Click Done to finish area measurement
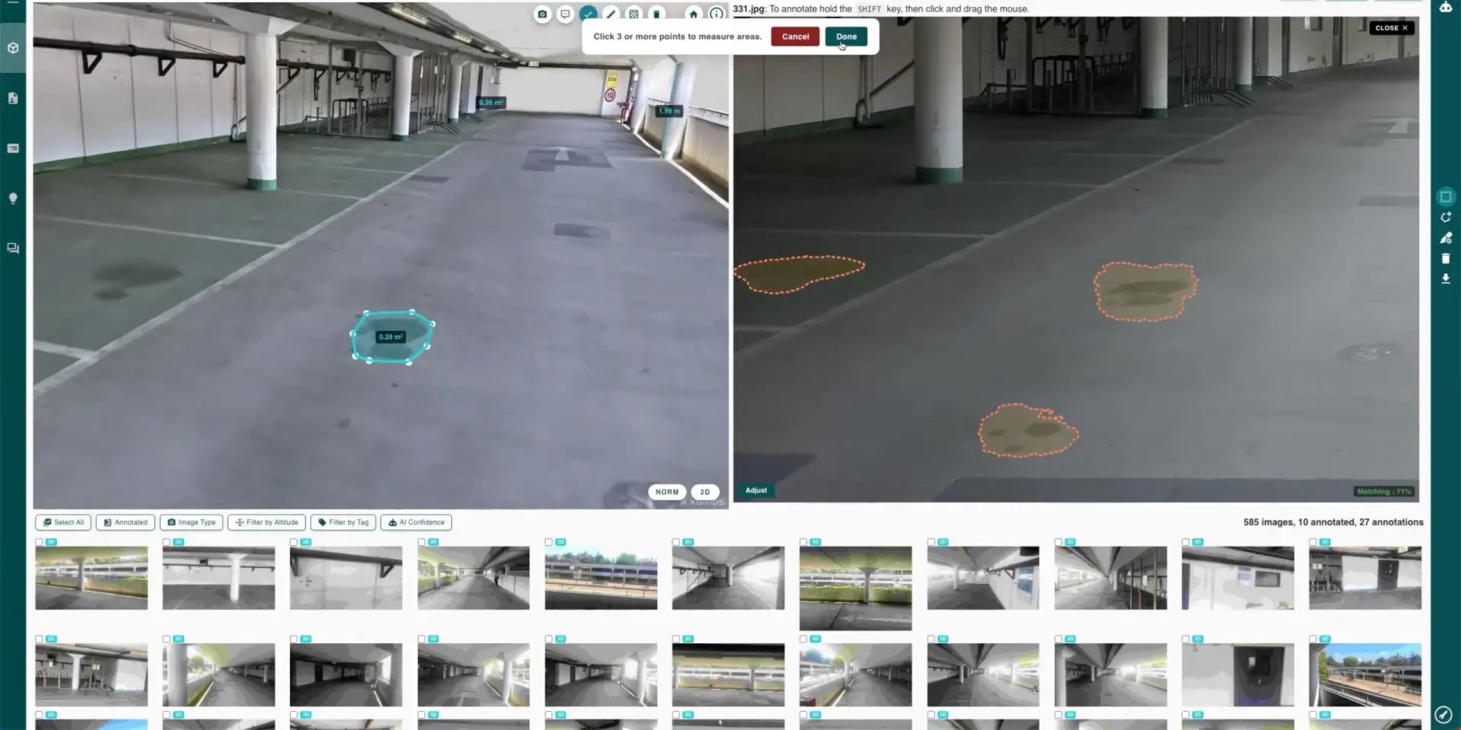The height and width of the screenshot is (730, 1461). click(x=846, y=36)
